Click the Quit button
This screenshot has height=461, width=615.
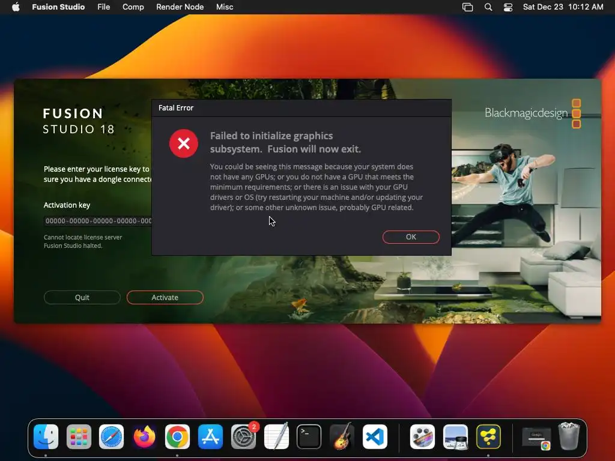82,297
